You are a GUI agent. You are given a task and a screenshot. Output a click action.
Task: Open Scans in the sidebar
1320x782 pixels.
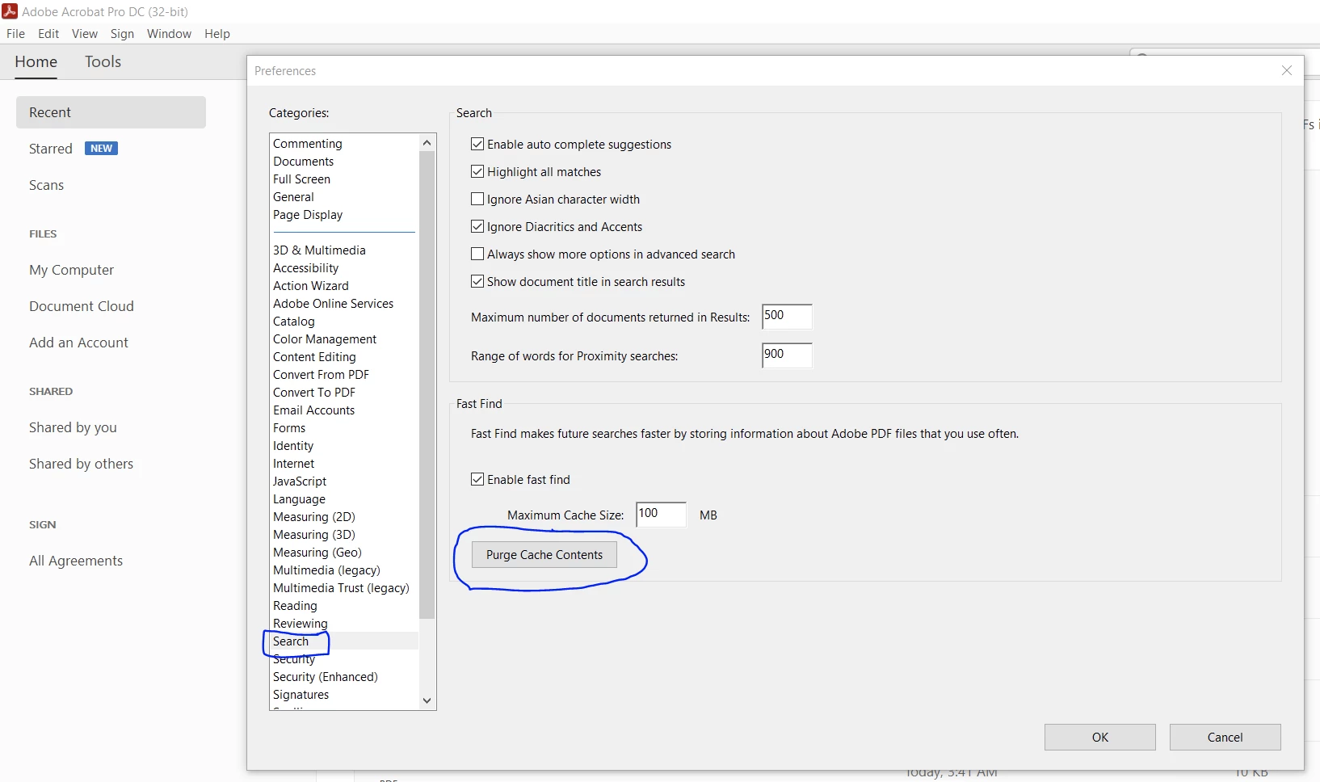(46, 185)
